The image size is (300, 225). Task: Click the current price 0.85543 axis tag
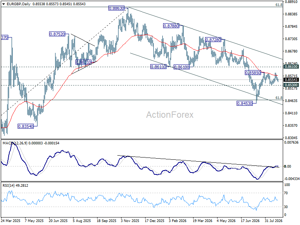pyautogui.click(x=291, y=80)
